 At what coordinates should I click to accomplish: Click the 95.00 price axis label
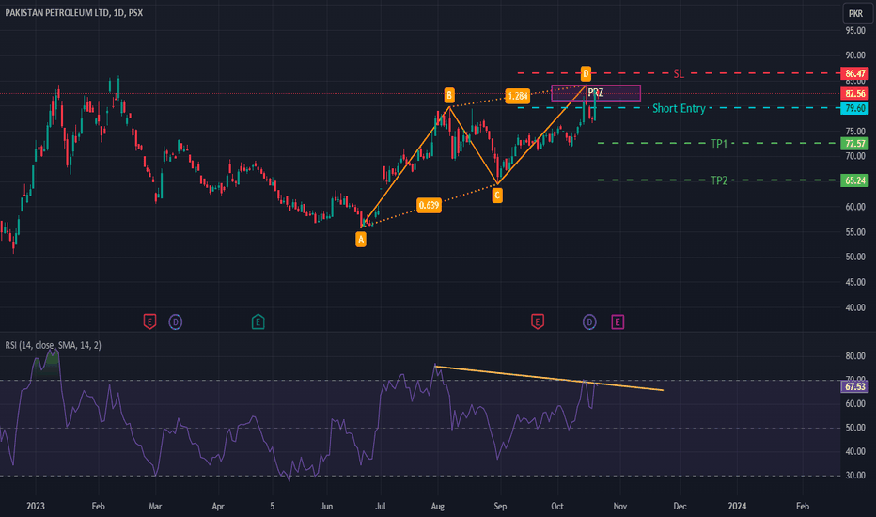(855, 31)
